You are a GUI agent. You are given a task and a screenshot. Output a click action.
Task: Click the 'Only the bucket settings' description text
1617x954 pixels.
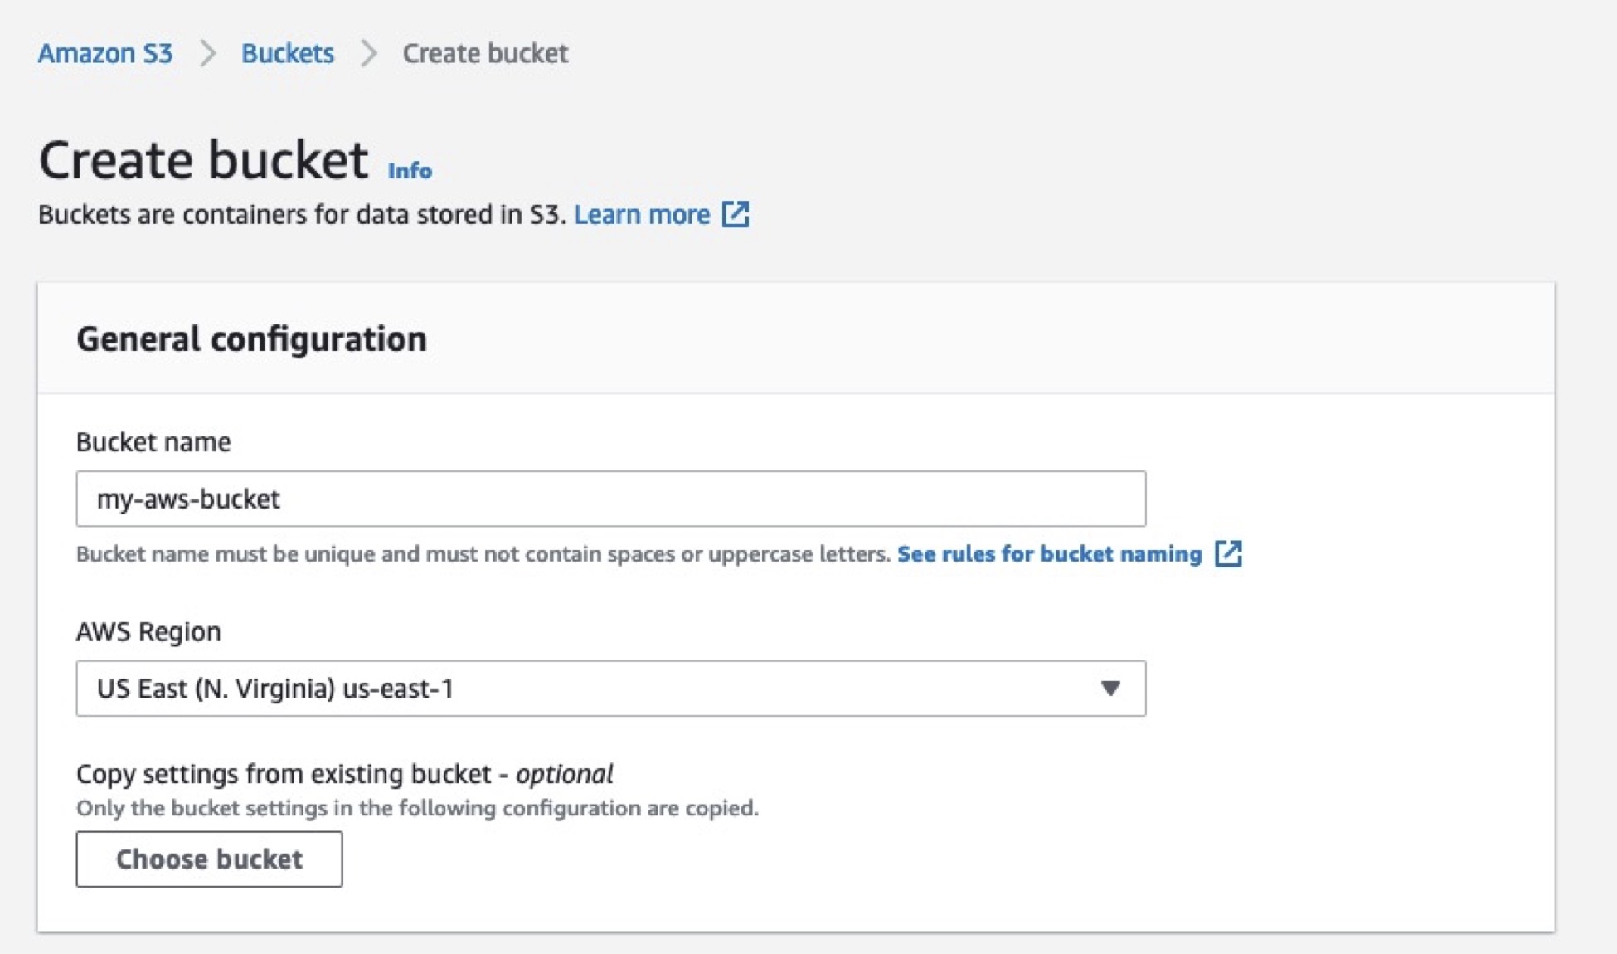(x=417, y=808)
